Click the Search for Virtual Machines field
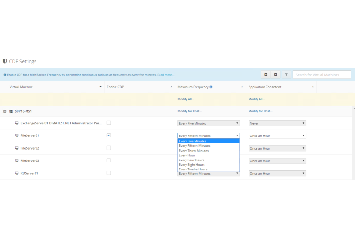This screenshot has height=236, width=355. coord(322,75)
